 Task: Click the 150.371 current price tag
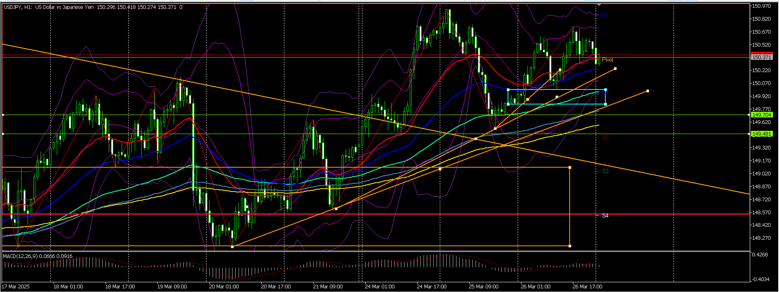[761, 58]
